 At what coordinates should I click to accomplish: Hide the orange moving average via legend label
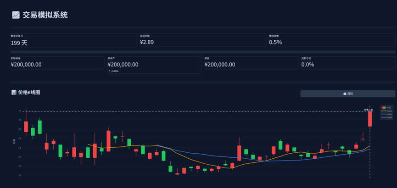coord(390,111)
